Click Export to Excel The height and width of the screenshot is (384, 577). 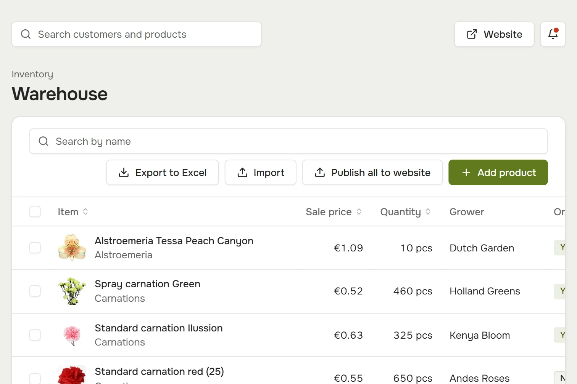click(x=163, y=173)
